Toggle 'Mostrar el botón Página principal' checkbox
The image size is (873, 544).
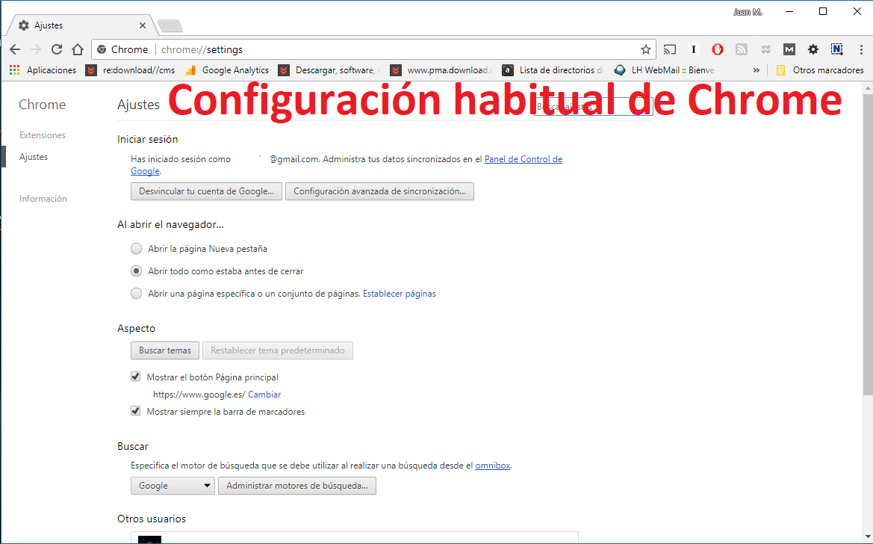click(x=135, y=377)
